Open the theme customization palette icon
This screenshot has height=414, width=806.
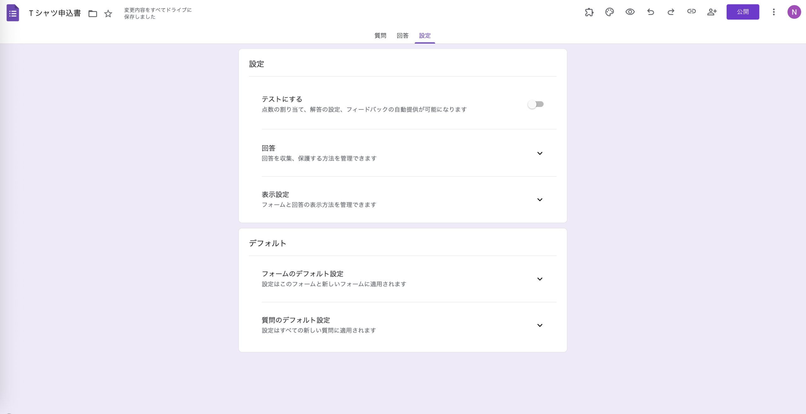point(610,12)
